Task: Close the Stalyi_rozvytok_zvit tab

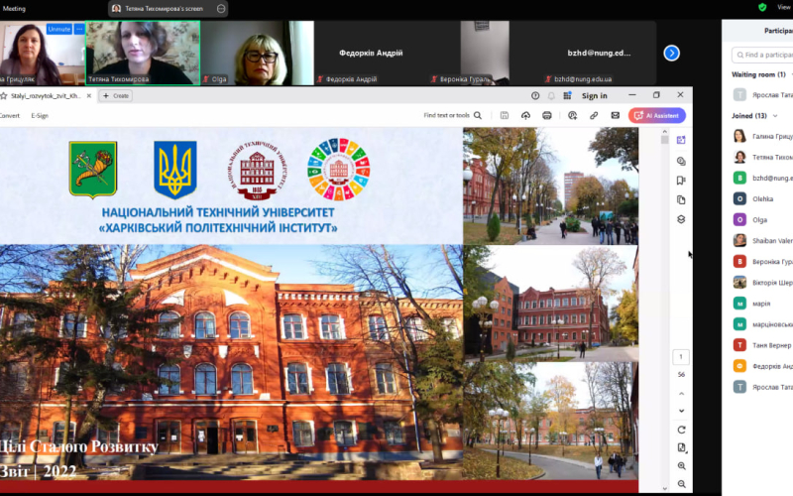Action: tap(89, 95)
